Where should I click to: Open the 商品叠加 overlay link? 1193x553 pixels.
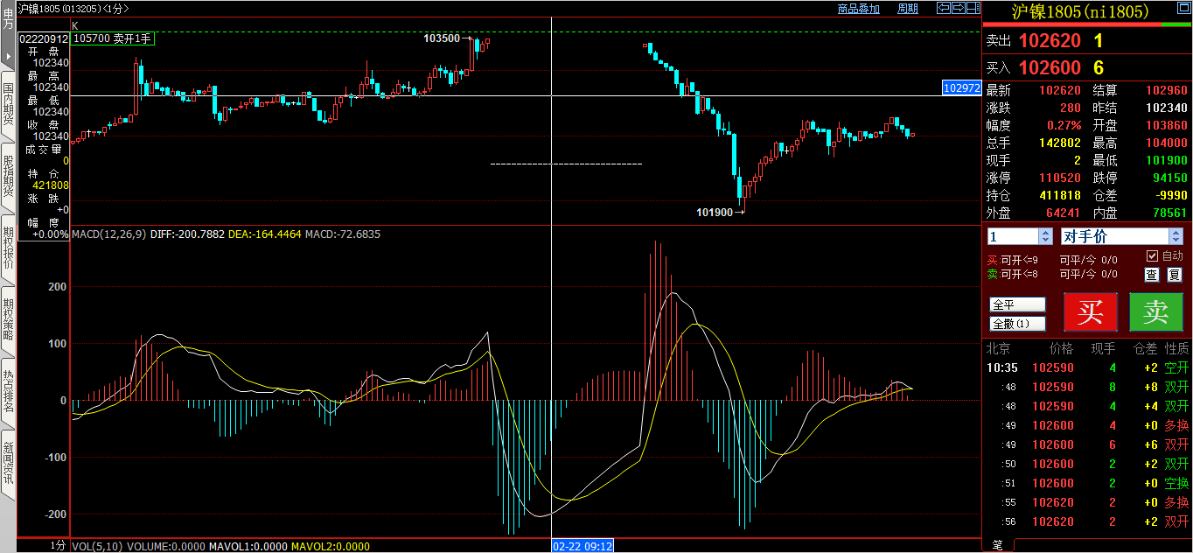tap(858, 9)
